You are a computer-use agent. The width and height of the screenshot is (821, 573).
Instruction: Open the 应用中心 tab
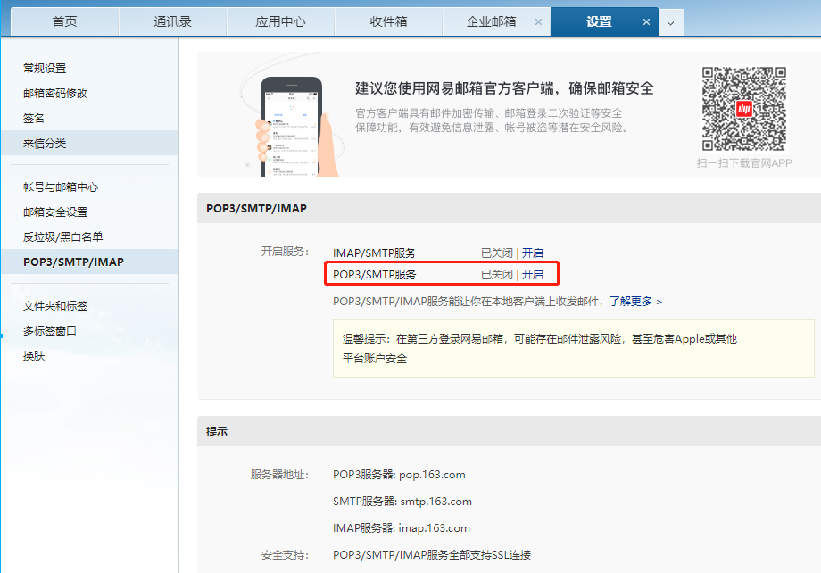280,21
